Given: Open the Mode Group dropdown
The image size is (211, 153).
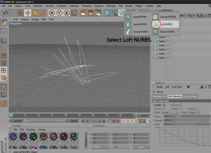Looking at the screenshot, I should (x=194, y=112).
